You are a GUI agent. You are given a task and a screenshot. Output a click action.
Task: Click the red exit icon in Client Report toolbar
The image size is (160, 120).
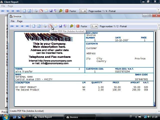click(x=67, y=11)
